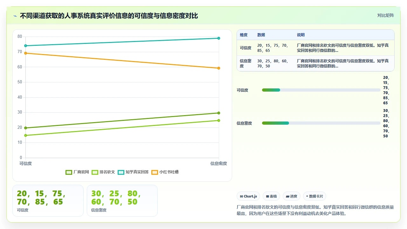The height and width of the screenshot is (229, 407).
Task: Click the summary paragraph below tags
Action: click(315, 210)
